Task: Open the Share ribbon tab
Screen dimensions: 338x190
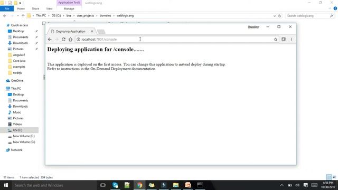Action: click(35, 8)
